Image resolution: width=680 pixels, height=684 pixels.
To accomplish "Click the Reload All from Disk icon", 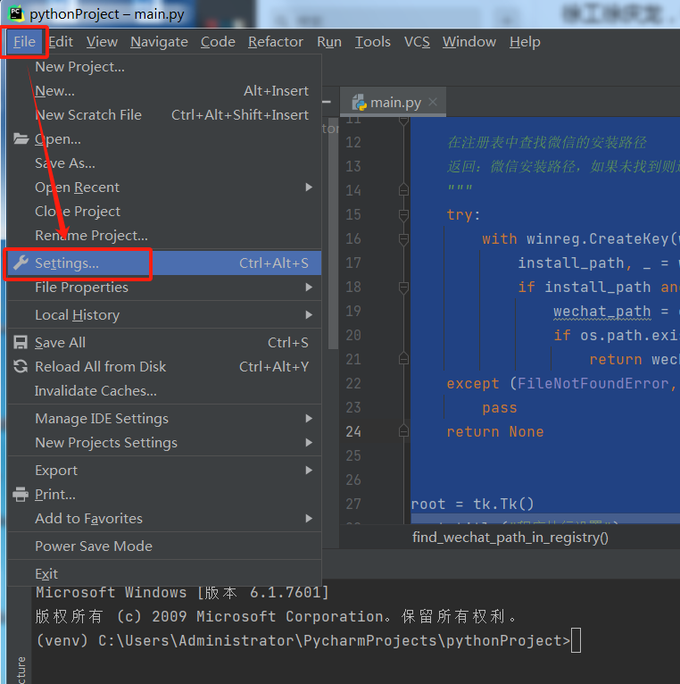I will 21,367.
